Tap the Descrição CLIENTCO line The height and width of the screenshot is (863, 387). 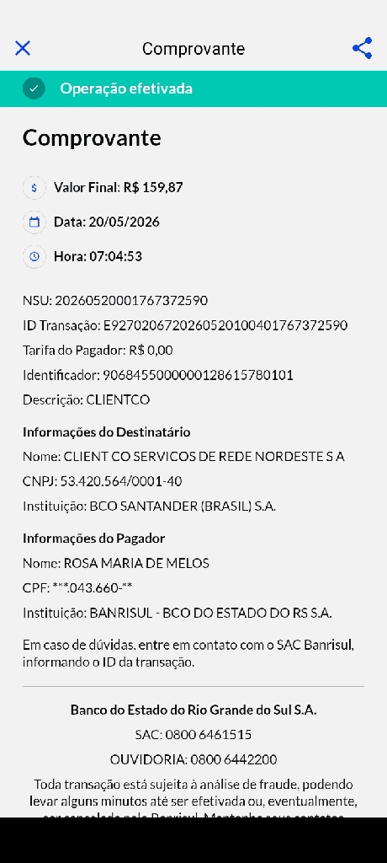(x=87, y=399)
